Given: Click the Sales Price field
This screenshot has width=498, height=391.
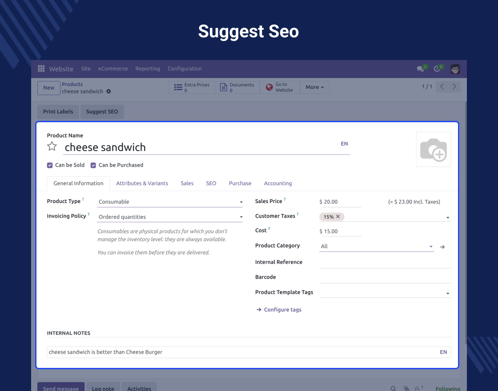Looking at the screenshot, I should pyautogui.click(x=340, y=202).
